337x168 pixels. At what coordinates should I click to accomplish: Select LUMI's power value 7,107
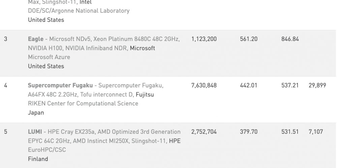pos(316,132)
